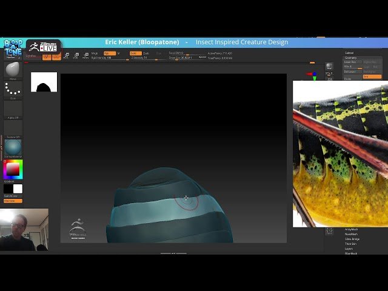
Task: Click the BPR render sphere icon
Action: pyautogui.click(x=329, y=66)
